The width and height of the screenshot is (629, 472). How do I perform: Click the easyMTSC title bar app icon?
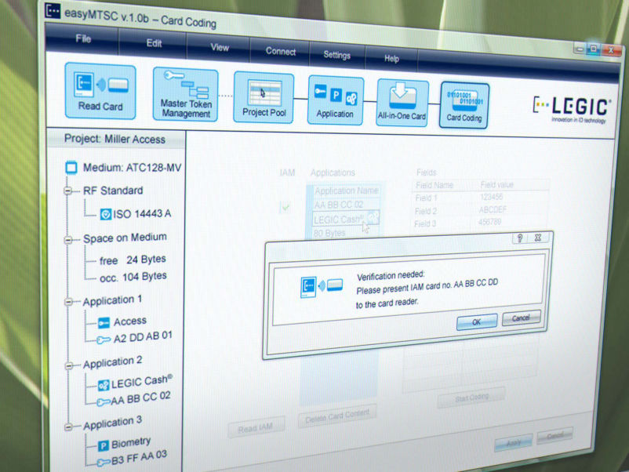click(x=53, y=10)
